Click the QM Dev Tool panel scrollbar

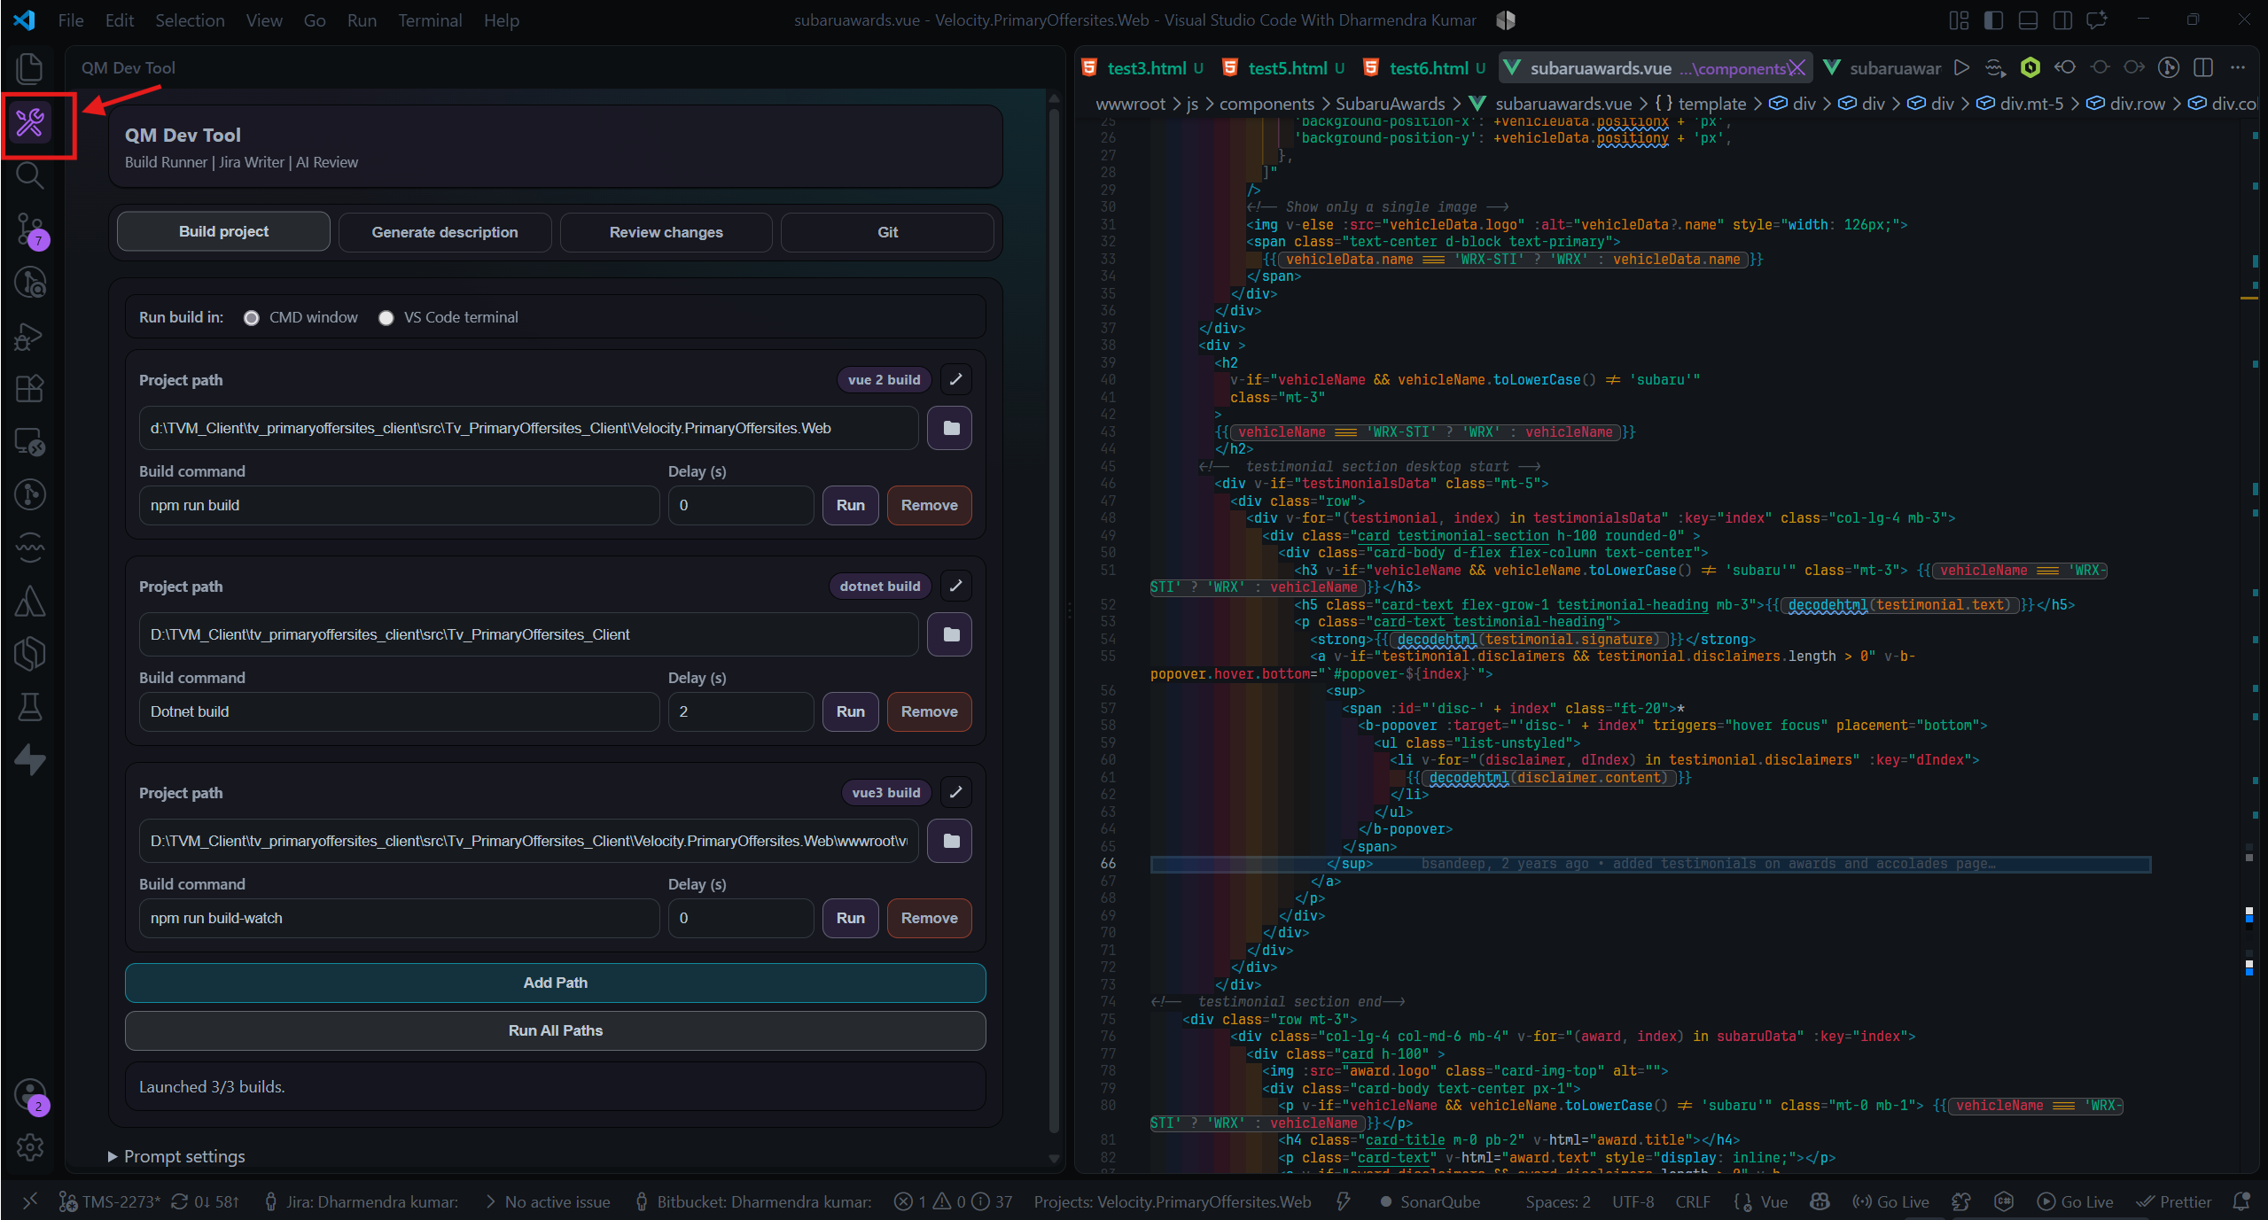[1054, 620]
